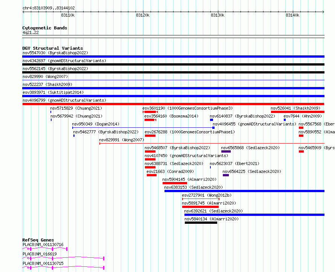Click the red bar under nsv4107450
Viewport: 335px width, 272px height.
click(150, 159)
